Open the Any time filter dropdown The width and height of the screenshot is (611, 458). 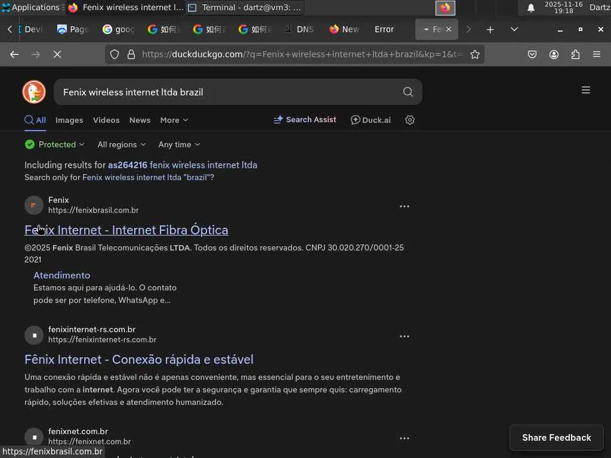[179, 144]
